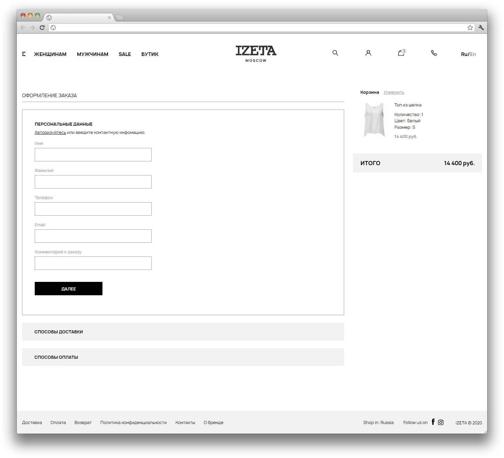Screen dimensions: 504x458
Task: Open the user account icon
Action: click(x=368, y=53)
